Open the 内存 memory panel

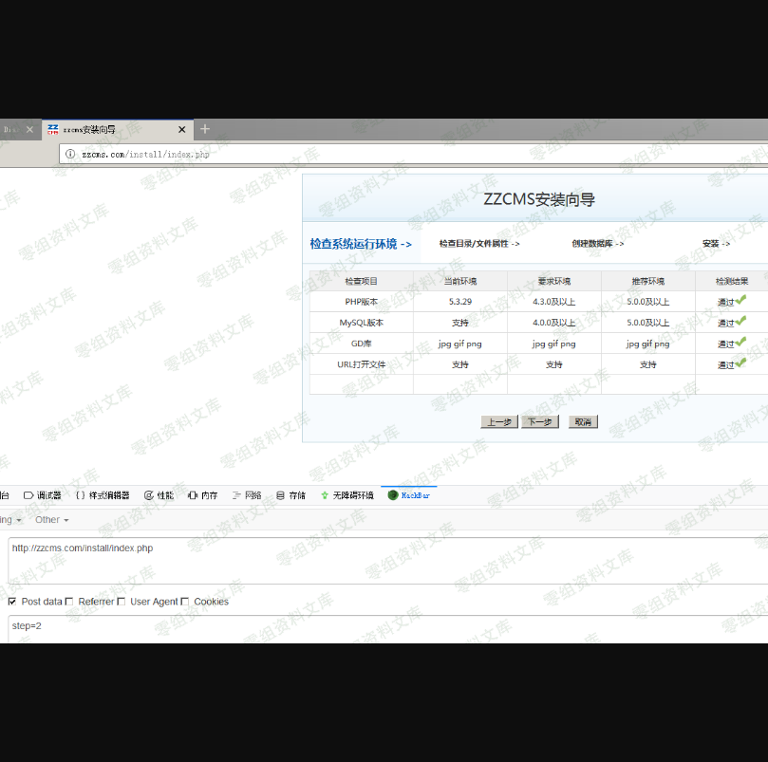[203, 495]
